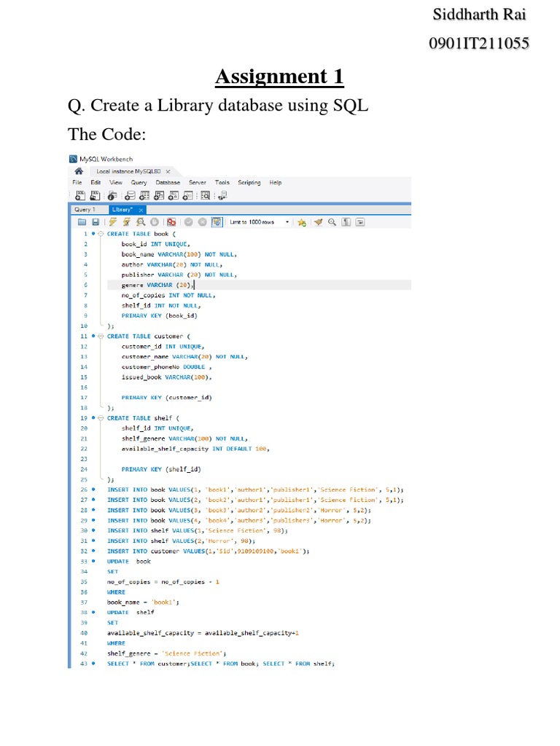The width and height of the screenshot is (560, 746).
Task: Click 'UPDATE shelf' on line 38
Action: click(x=131, y=612)
